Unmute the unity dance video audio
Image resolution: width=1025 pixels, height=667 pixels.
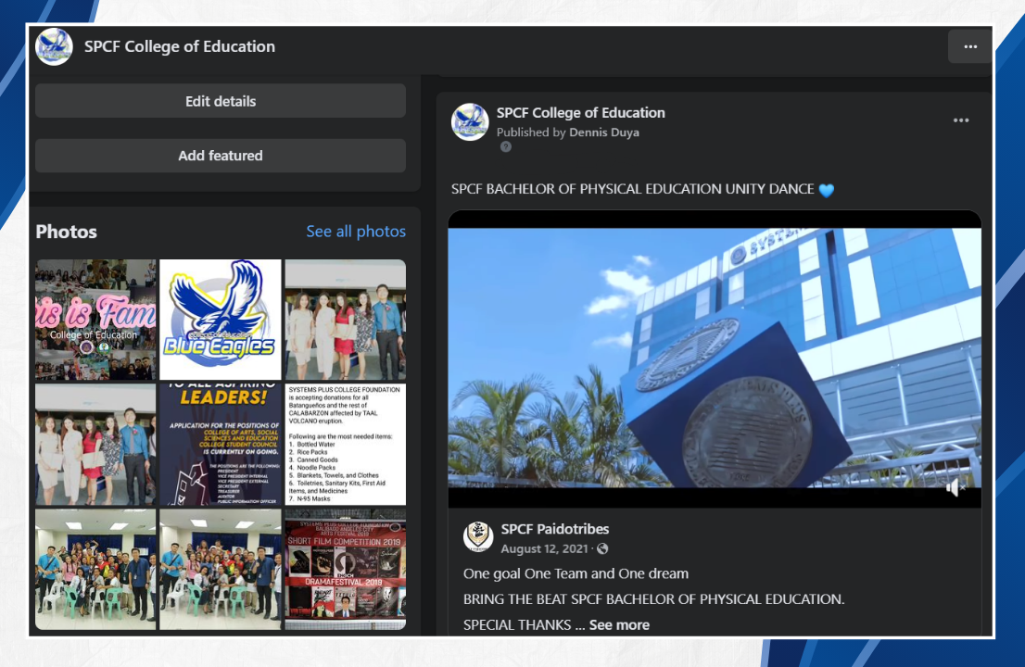tap(955, 487)
